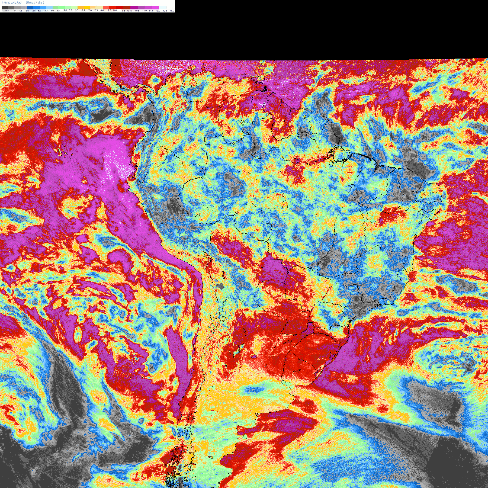This screenshot has width=488, height=488.
Task: Click the 11.5 legend value
Action: 151,11
